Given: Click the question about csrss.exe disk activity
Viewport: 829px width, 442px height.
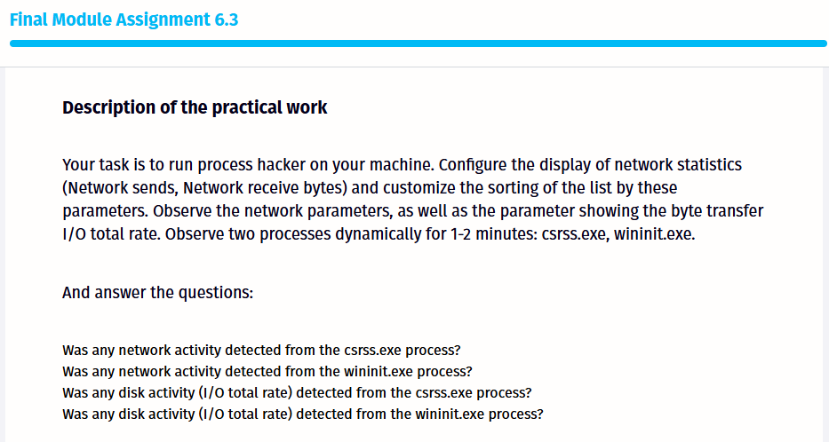Looking at the screenshot, I should (297, 392).
